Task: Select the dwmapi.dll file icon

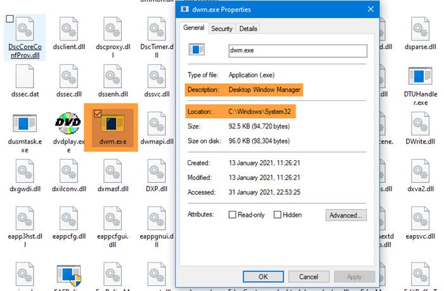Action: tap(157, 123)
